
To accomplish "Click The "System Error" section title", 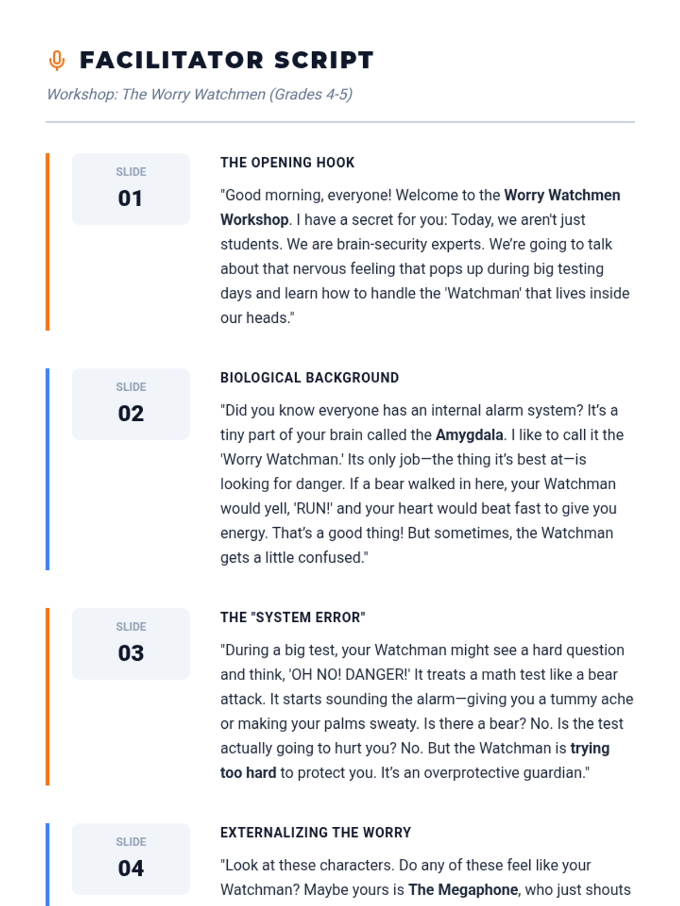I will [292, 617].
